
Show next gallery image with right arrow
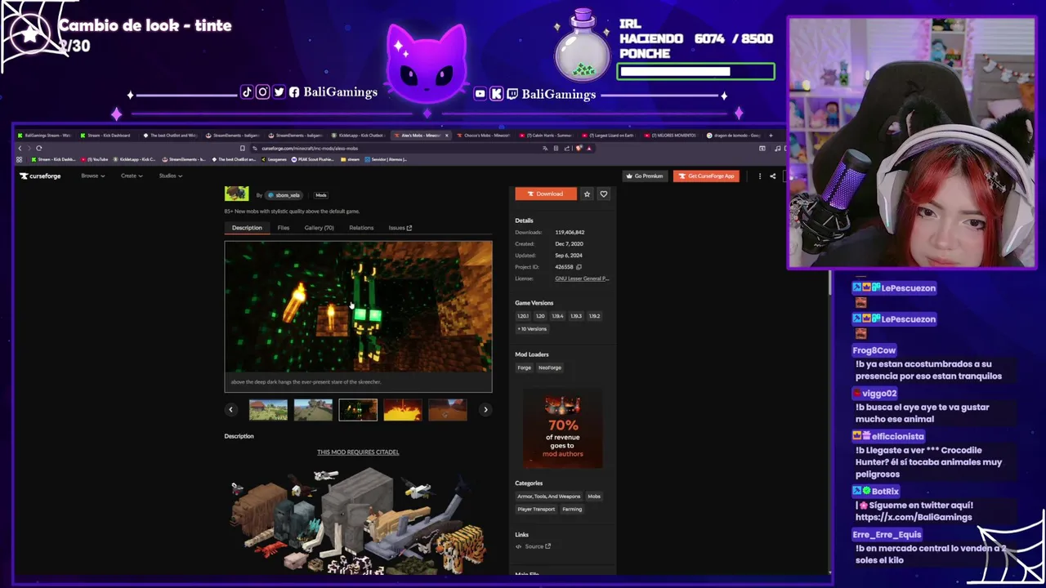485,410
